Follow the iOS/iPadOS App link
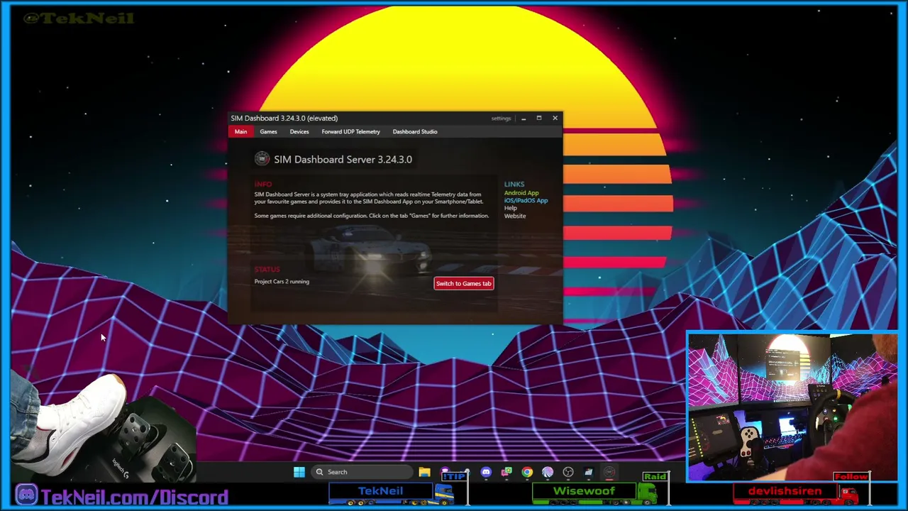The image size is (908, 511). pyautogui.click(x=526, y=201)
